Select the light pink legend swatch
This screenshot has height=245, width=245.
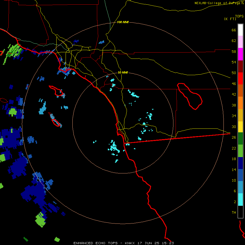[x=240, y=42]
